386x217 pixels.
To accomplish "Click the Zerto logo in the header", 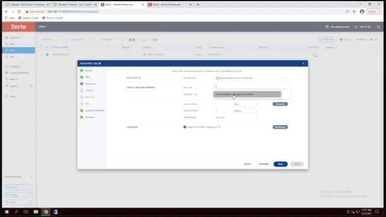I will coord(19,27).
